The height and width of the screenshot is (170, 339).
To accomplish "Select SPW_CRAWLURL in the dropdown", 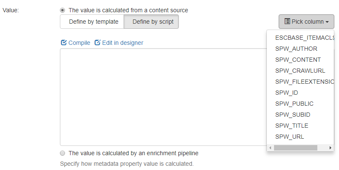I will pyautogui.click(x=300, y=71).
